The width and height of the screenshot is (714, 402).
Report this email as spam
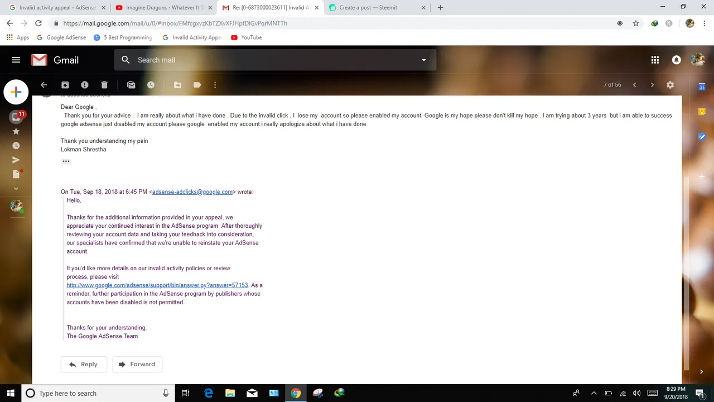85,85
